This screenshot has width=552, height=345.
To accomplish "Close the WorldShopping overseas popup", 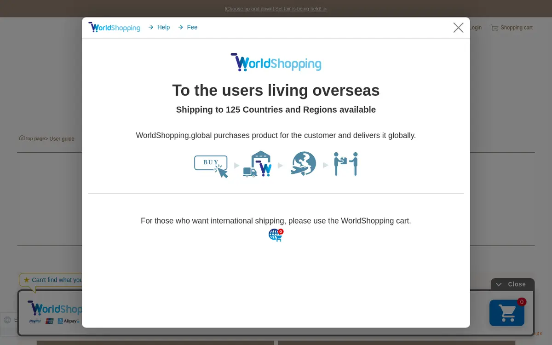I will tap(458, 28).
